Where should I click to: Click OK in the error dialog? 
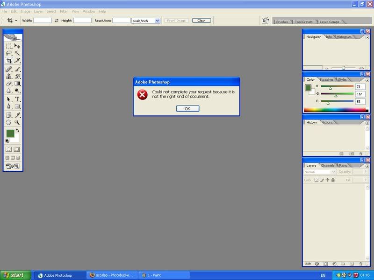tap(187, 108)
